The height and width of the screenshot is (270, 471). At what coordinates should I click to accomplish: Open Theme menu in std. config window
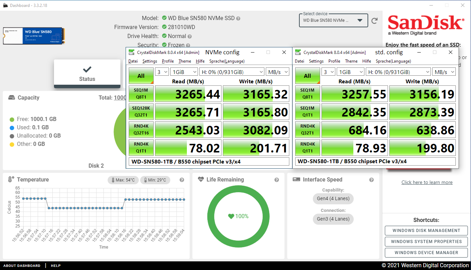coord(351,61)
